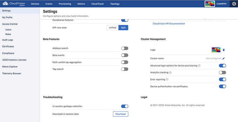This screenshot has width=238, height=122.
Task: Open CloudVision API Documentation link
Action: tap(169, 24)
